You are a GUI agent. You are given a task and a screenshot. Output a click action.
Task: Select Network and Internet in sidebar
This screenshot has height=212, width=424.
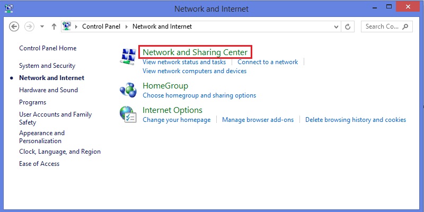pyautogui.click(x=51, y=78)
